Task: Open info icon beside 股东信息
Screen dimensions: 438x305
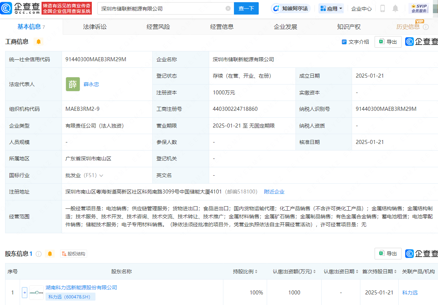Action: pos(39,254)
